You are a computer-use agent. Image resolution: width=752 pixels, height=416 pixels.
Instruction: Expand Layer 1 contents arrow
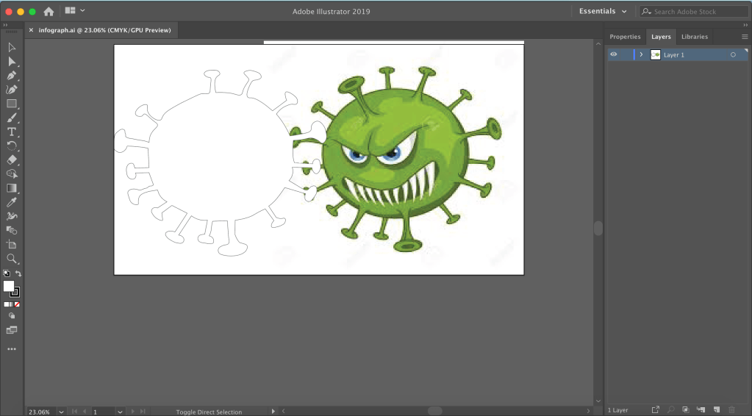tap(641, 54)
